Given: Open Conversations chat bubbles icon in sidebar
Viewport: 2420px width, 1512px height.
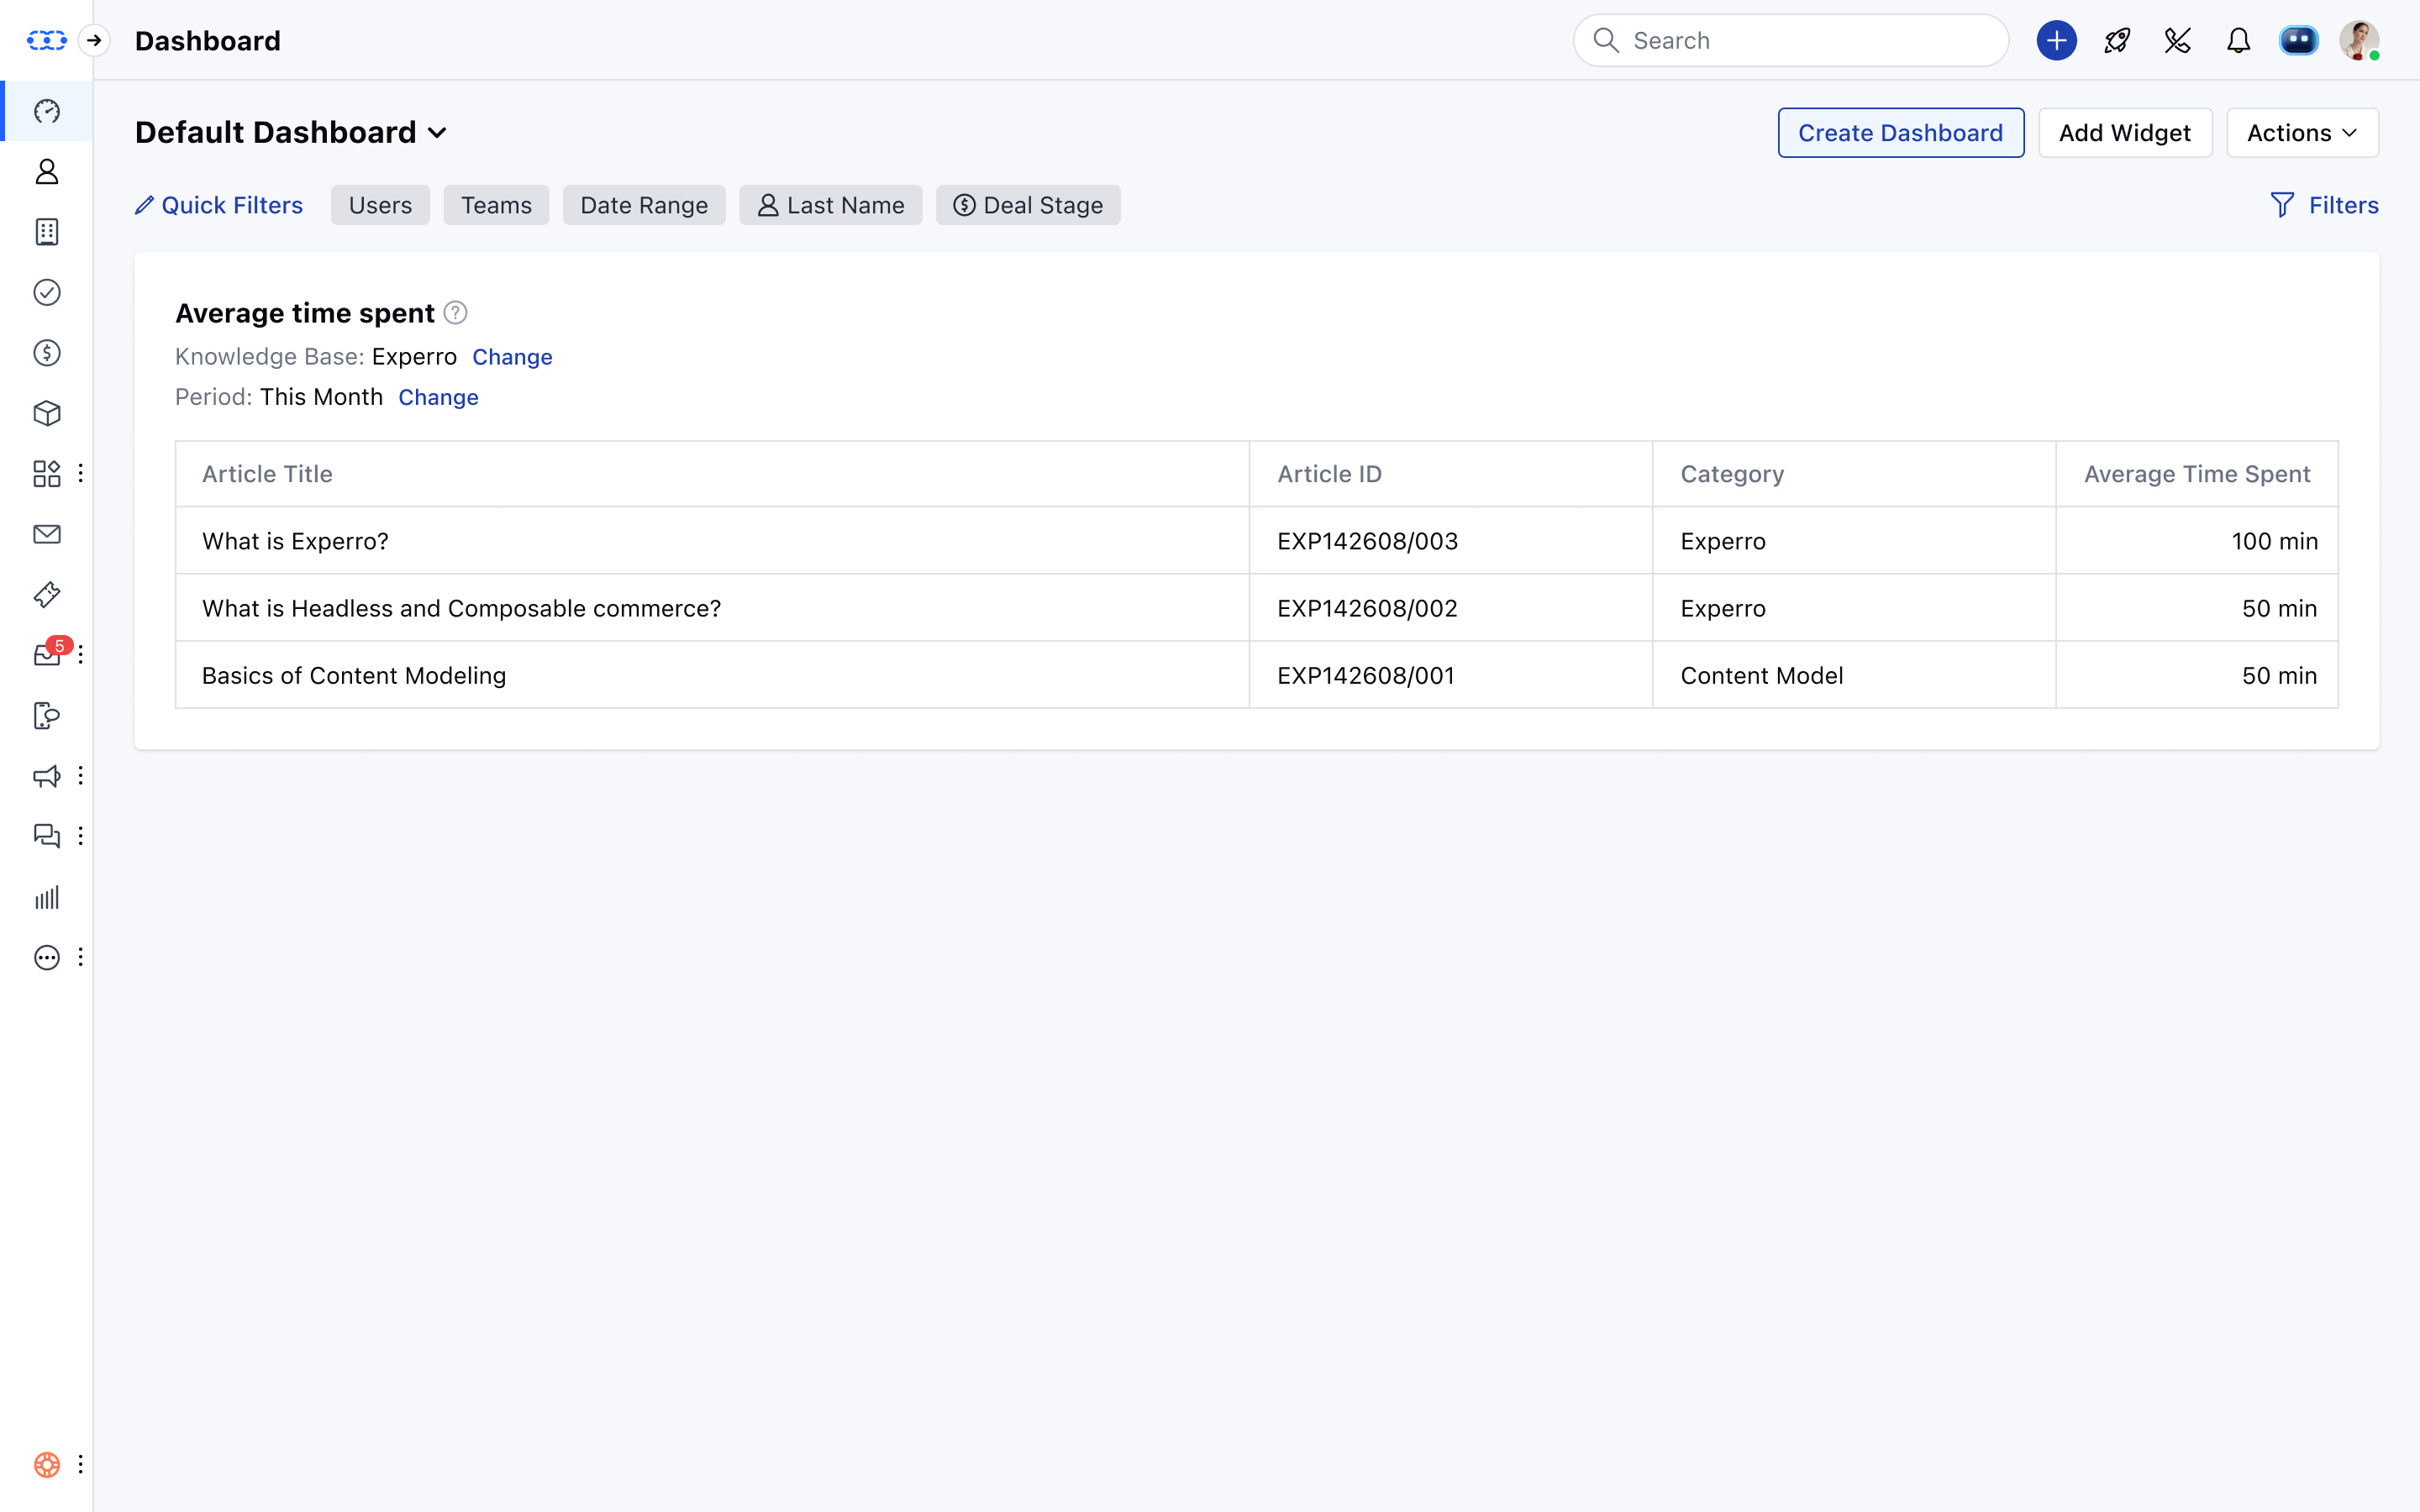Looking at the screenshot, I should [47, 836].
